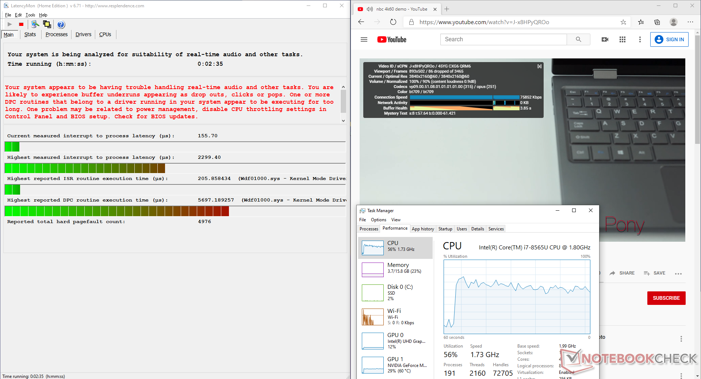This screenshot has width=701, height=379.
Task: Open the browser favorites list icon
Action: pyautogui.click(x=641, y=22)
